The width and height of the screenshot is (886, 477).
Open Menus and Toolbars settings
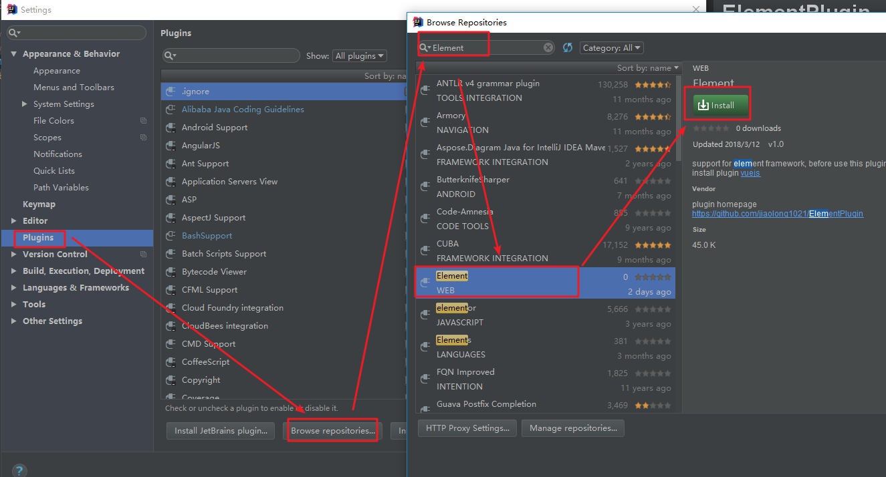click(74, 87)
